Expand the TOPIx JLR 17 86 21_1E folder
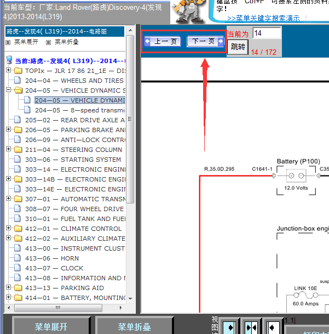Screen dimensions: 329x334 [8, 70]
